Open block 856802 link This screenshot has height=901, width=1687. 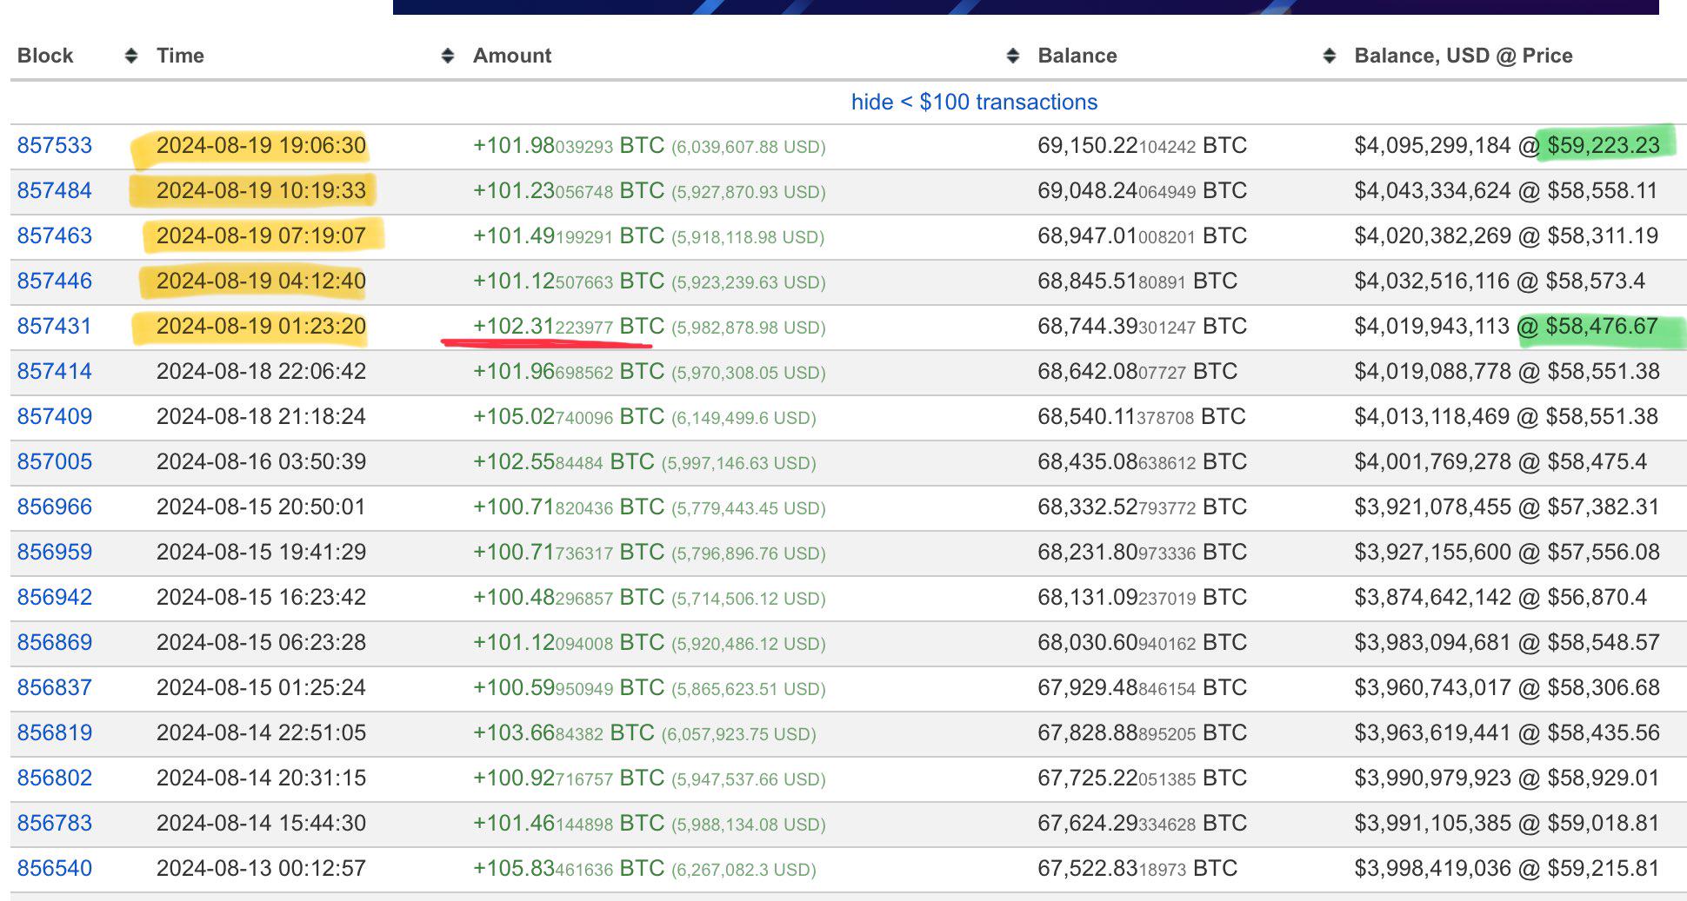[x=55, y=778]
